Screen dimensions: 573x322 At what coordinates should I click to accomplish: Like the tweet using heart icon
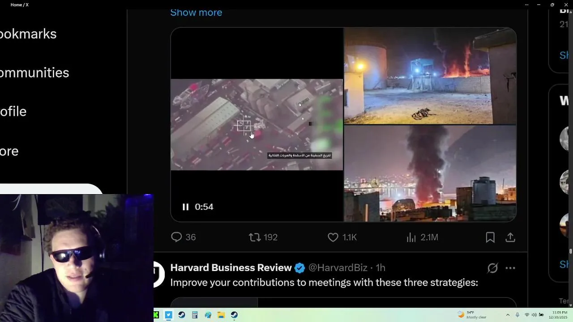333,237
